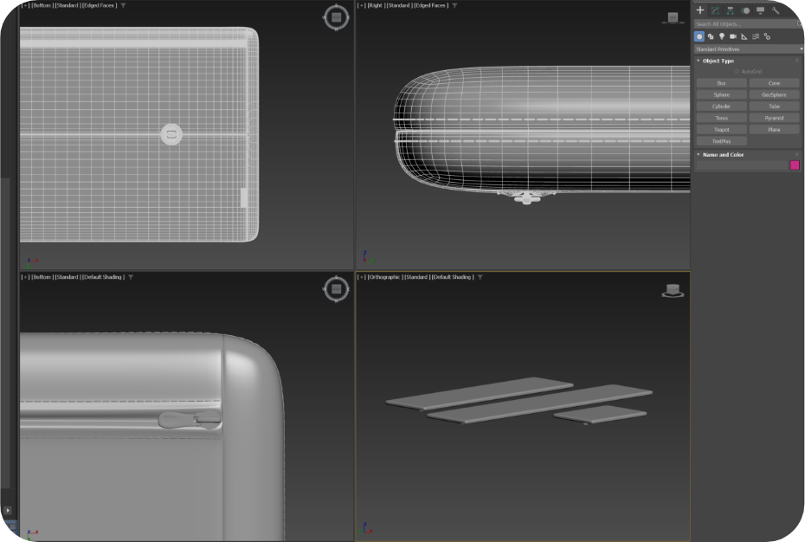Click the GeoSphere primitive button
The image size is (805, 542).
(x=774, y=94)
